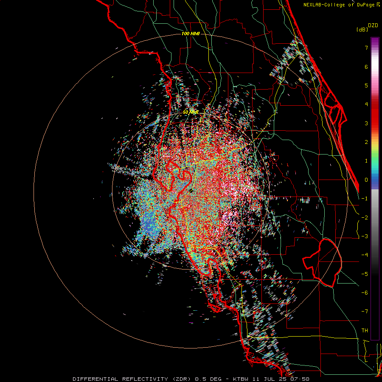This screenshot has width=382, height=382.
Task: Click the 50 NMI range ring label
Action: 191,112
